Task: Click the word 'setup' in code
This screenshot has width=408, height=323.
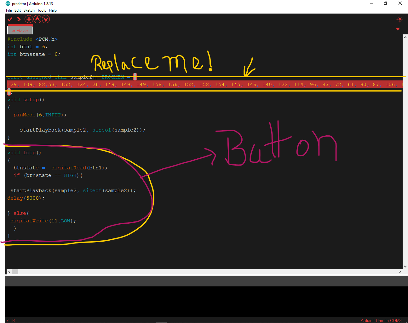Action: pyautogui.click(x=31, y=100)
